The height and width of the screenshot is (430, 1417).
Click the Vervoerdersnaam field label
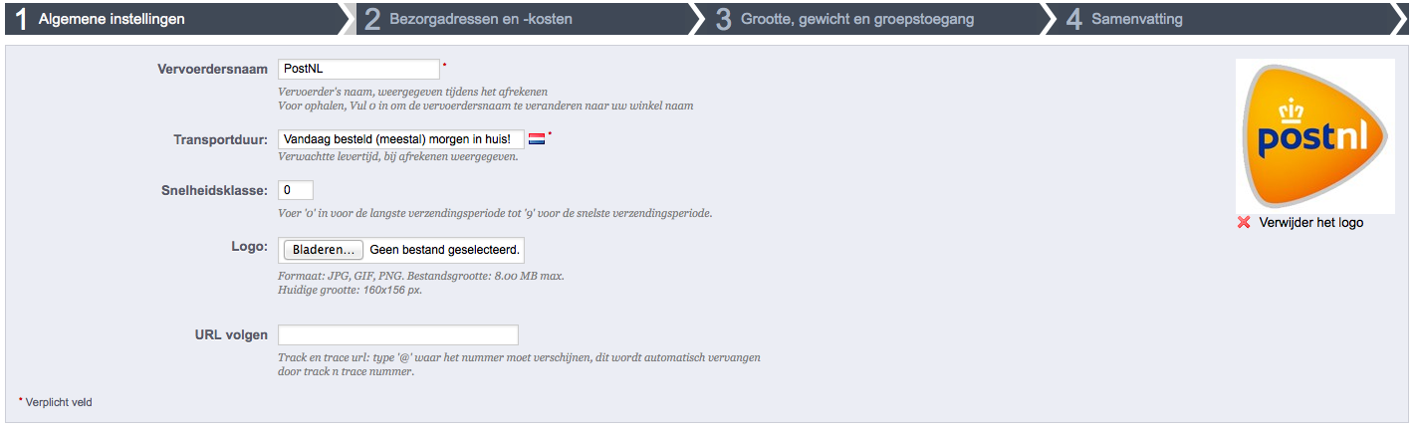[213, 70]
